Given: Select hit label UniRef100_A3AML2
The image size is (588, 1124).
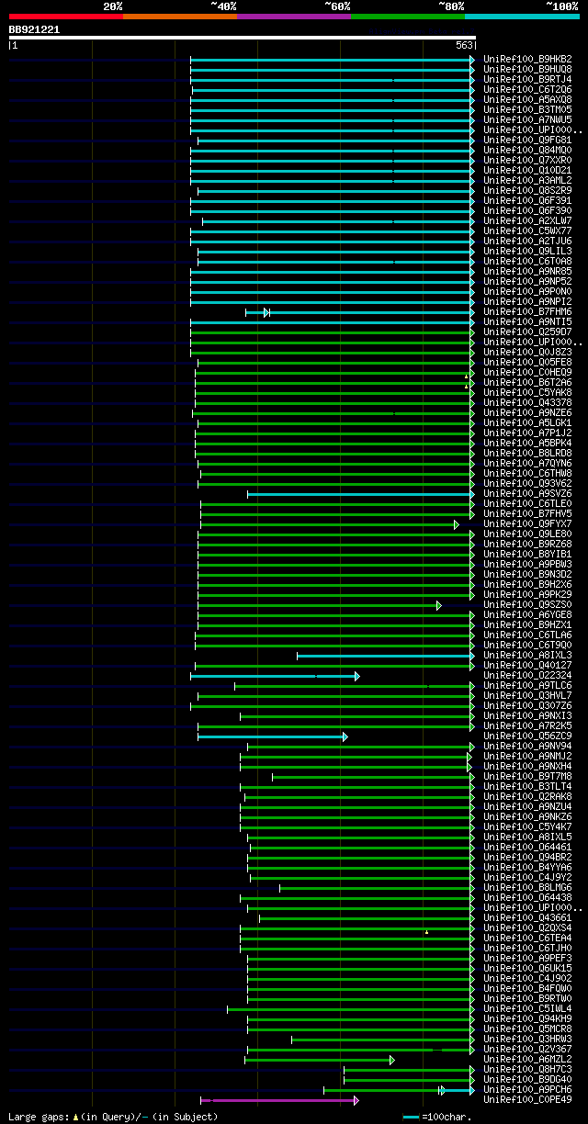Looking at the screenshot, I should [528, 181].
